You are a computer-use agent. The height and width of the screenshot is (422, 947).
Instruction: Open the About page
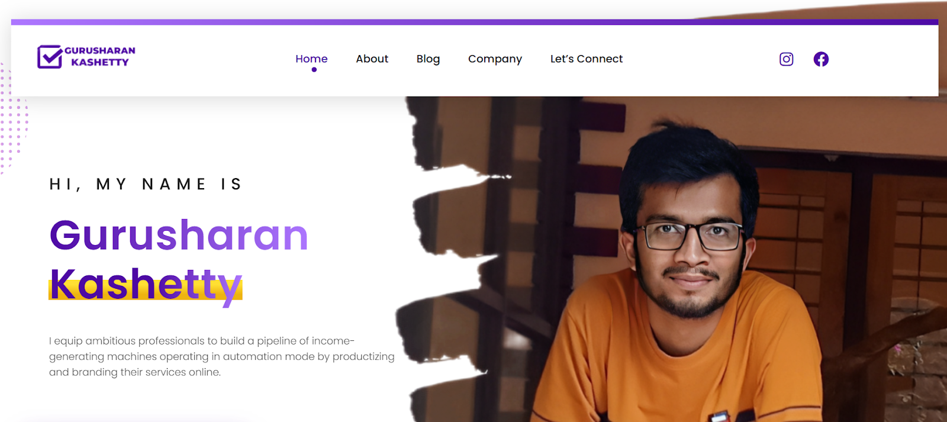(x=372, y=59)
